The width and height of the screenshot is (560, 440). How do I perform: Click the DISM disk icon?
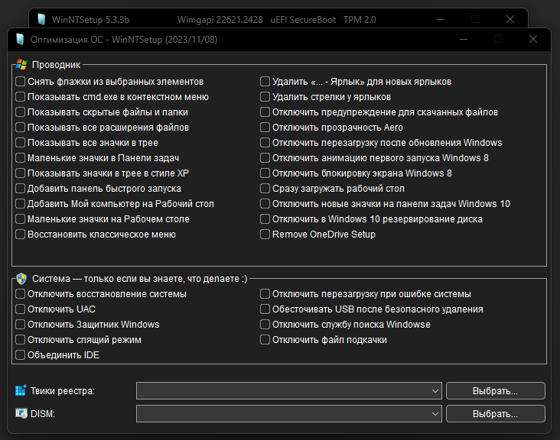21,413
